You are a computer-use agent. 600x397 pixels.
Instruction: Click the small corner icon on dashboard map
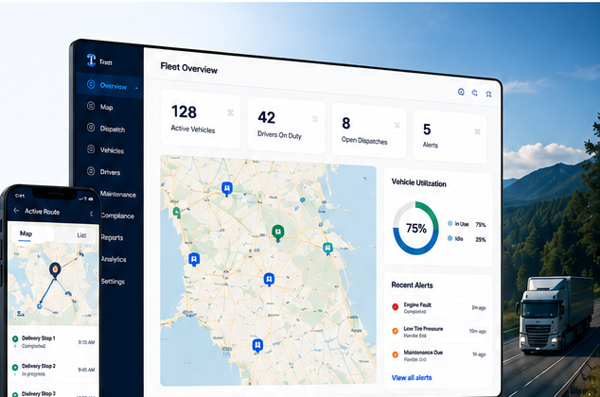pos(365,179)
